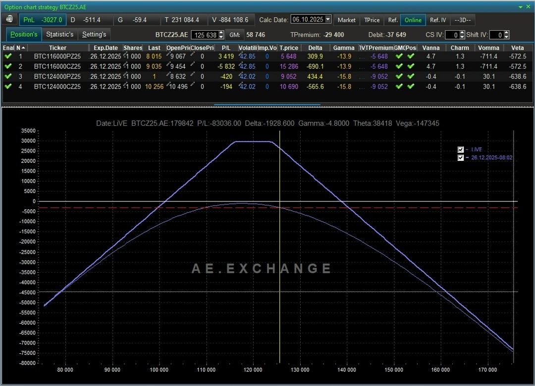Increase CS IV with up arrow
Image resolution: width=535 pixels, height=386 pixels.
[x=462, y=33]
